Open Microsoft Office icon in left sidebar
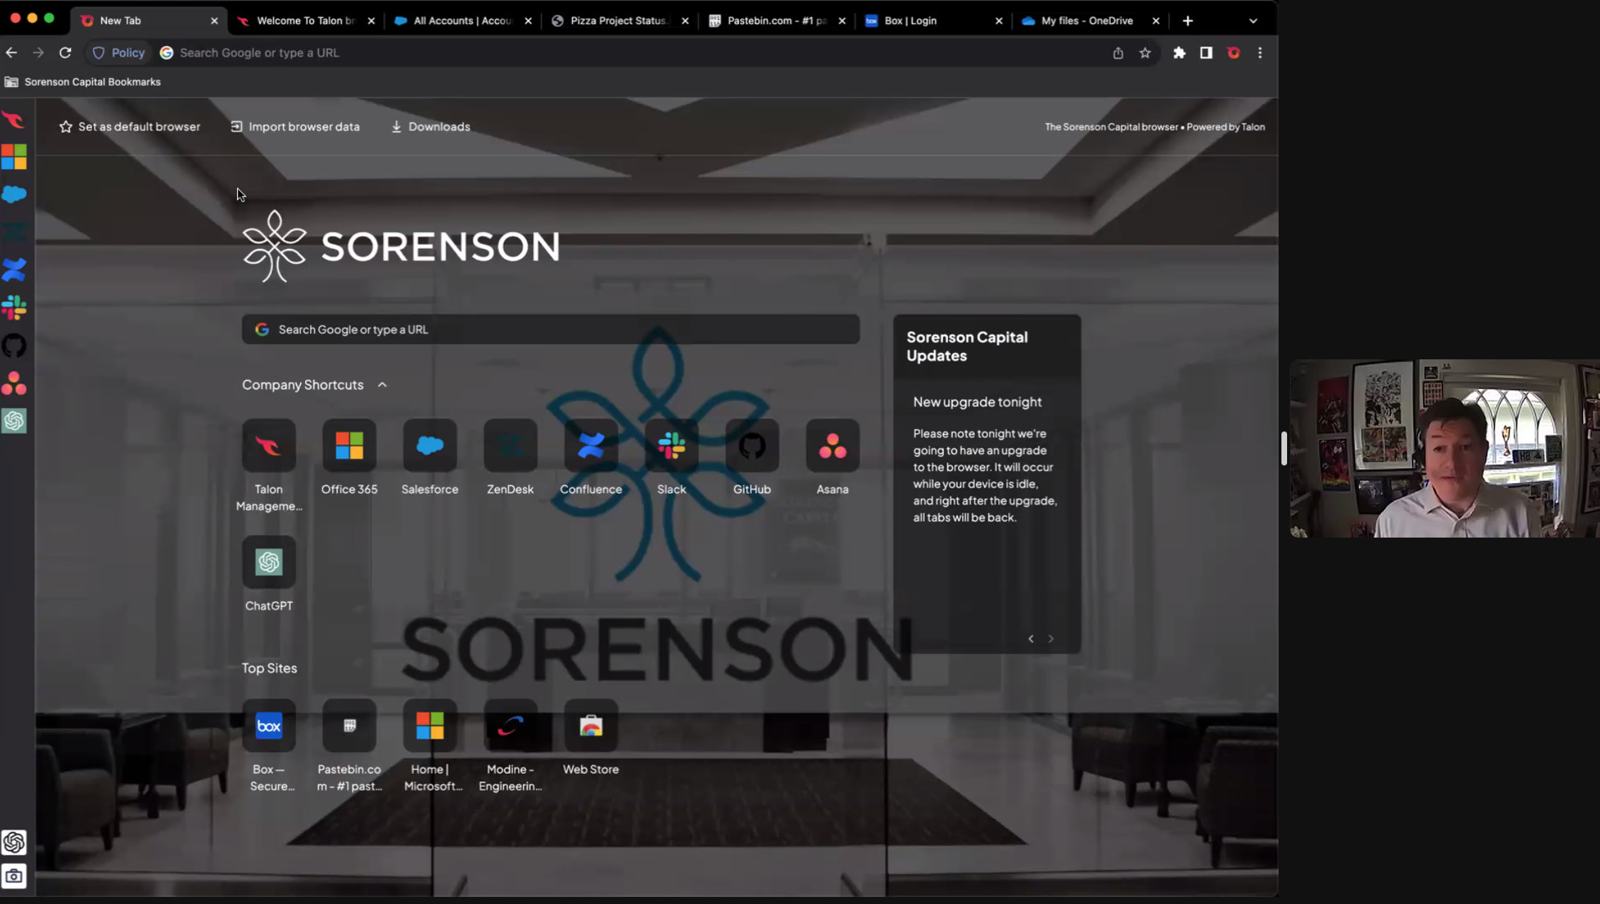Image resolution: width=1600 pixels, height=904 pixels. pos(13,156)
